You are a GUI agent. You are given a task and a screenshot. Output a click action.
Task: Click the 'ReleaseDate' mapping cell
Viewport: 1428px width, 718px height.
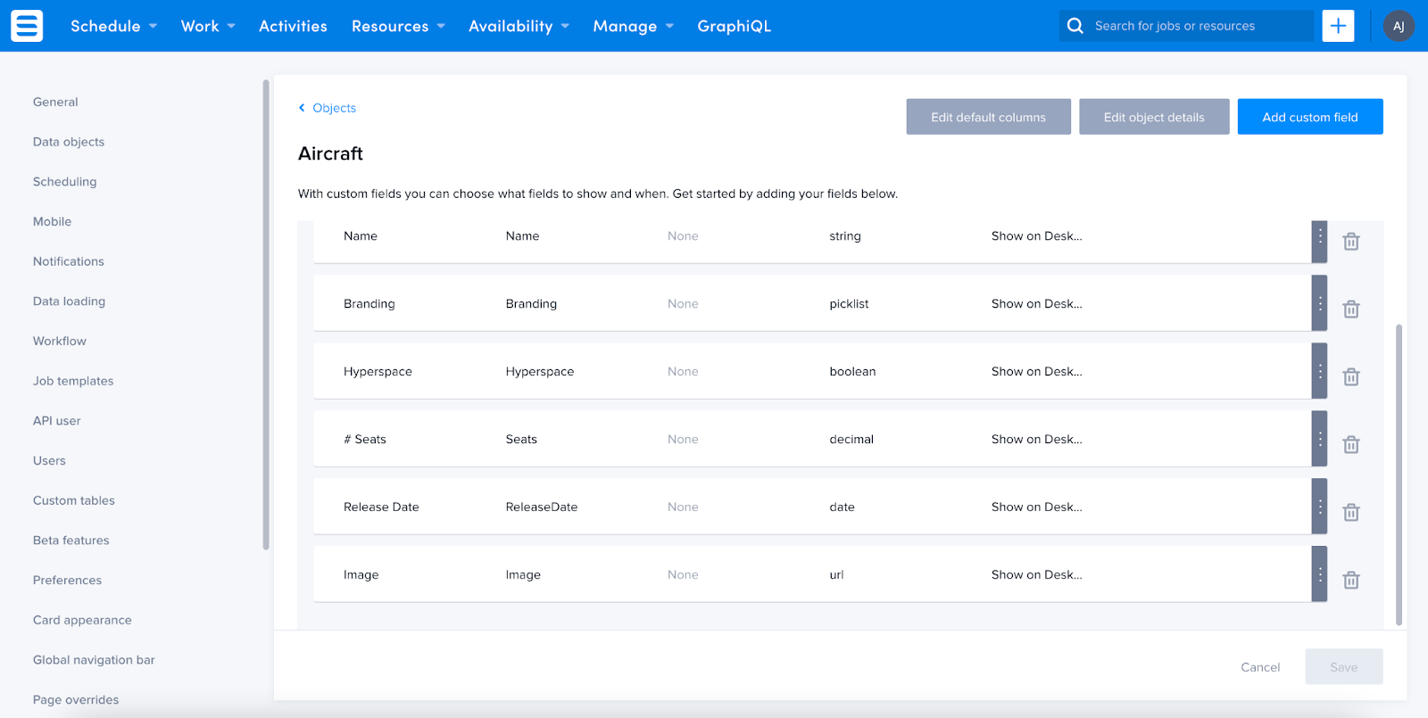pos(542,508)
